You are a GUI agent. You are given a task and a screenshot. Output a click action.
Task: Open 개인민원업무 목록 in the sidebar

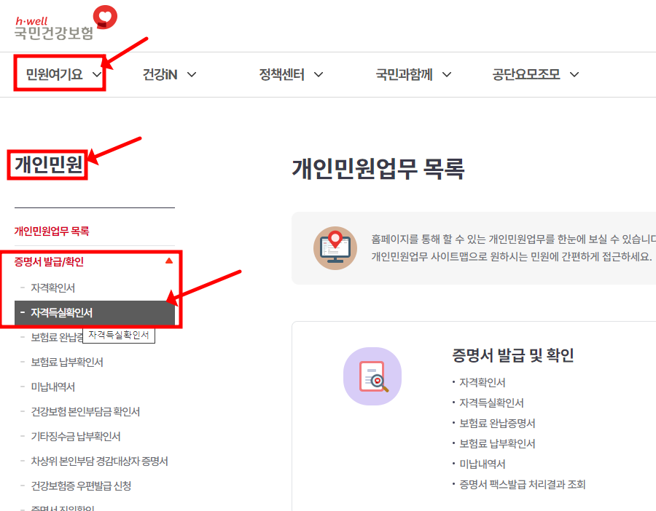pos(52,231)
